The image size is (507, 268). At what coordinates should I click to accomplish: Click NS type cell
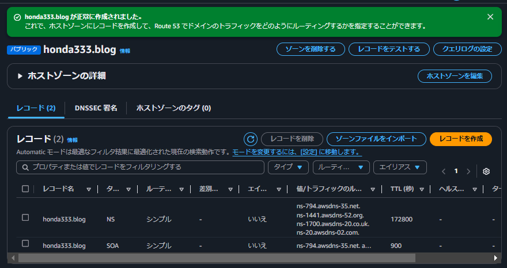[111, 220]
